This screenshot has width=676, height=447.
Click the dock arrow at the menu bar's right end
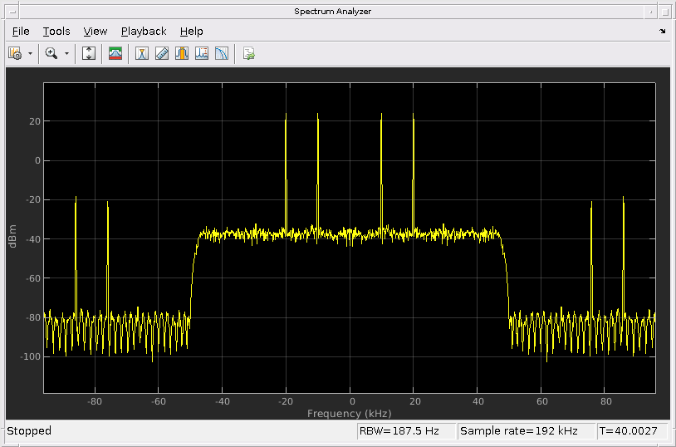pos(662,31)
